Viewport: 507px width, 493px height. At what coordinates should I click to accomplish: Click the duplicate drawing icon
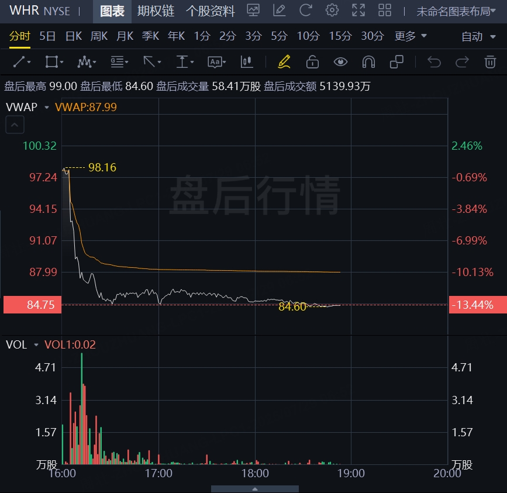pos(396,61)
